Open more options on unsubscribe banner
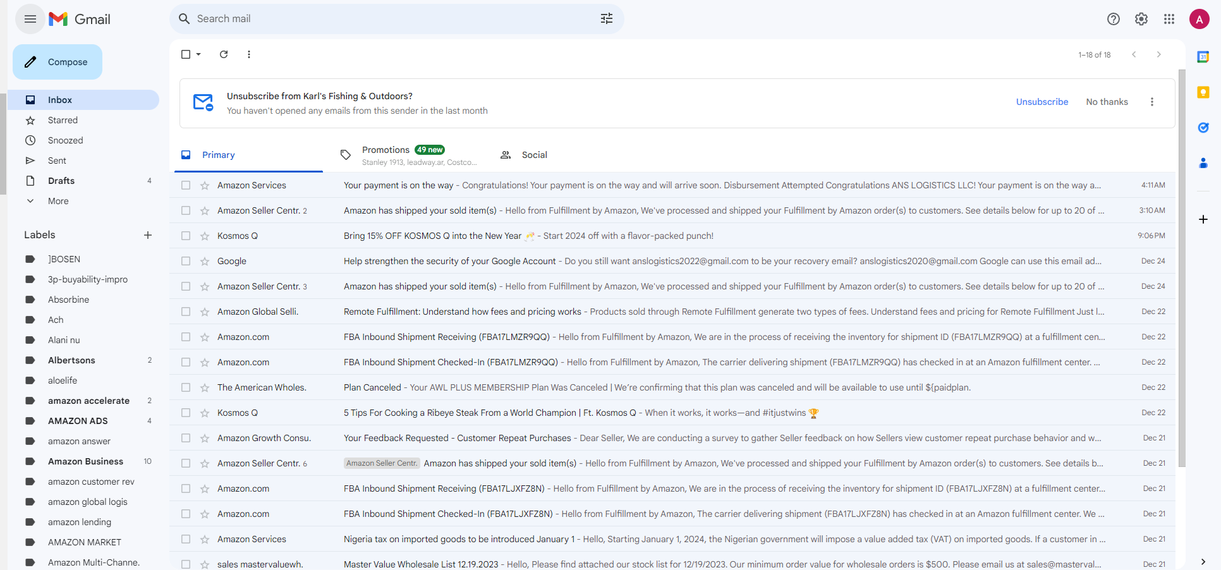1221x570 pixels. click(x=1152, y=102)
